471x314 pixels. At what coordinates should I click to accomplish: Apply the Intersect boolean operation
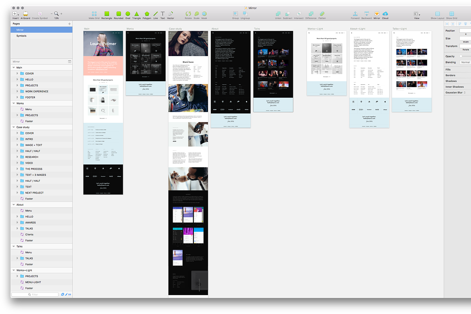point(299,14)
